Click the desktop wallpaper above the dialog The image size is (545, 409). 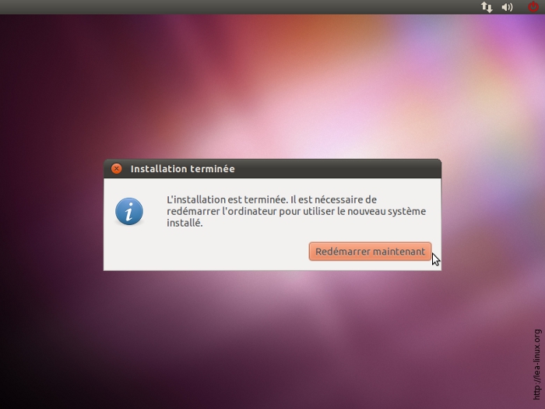[272, 86]
